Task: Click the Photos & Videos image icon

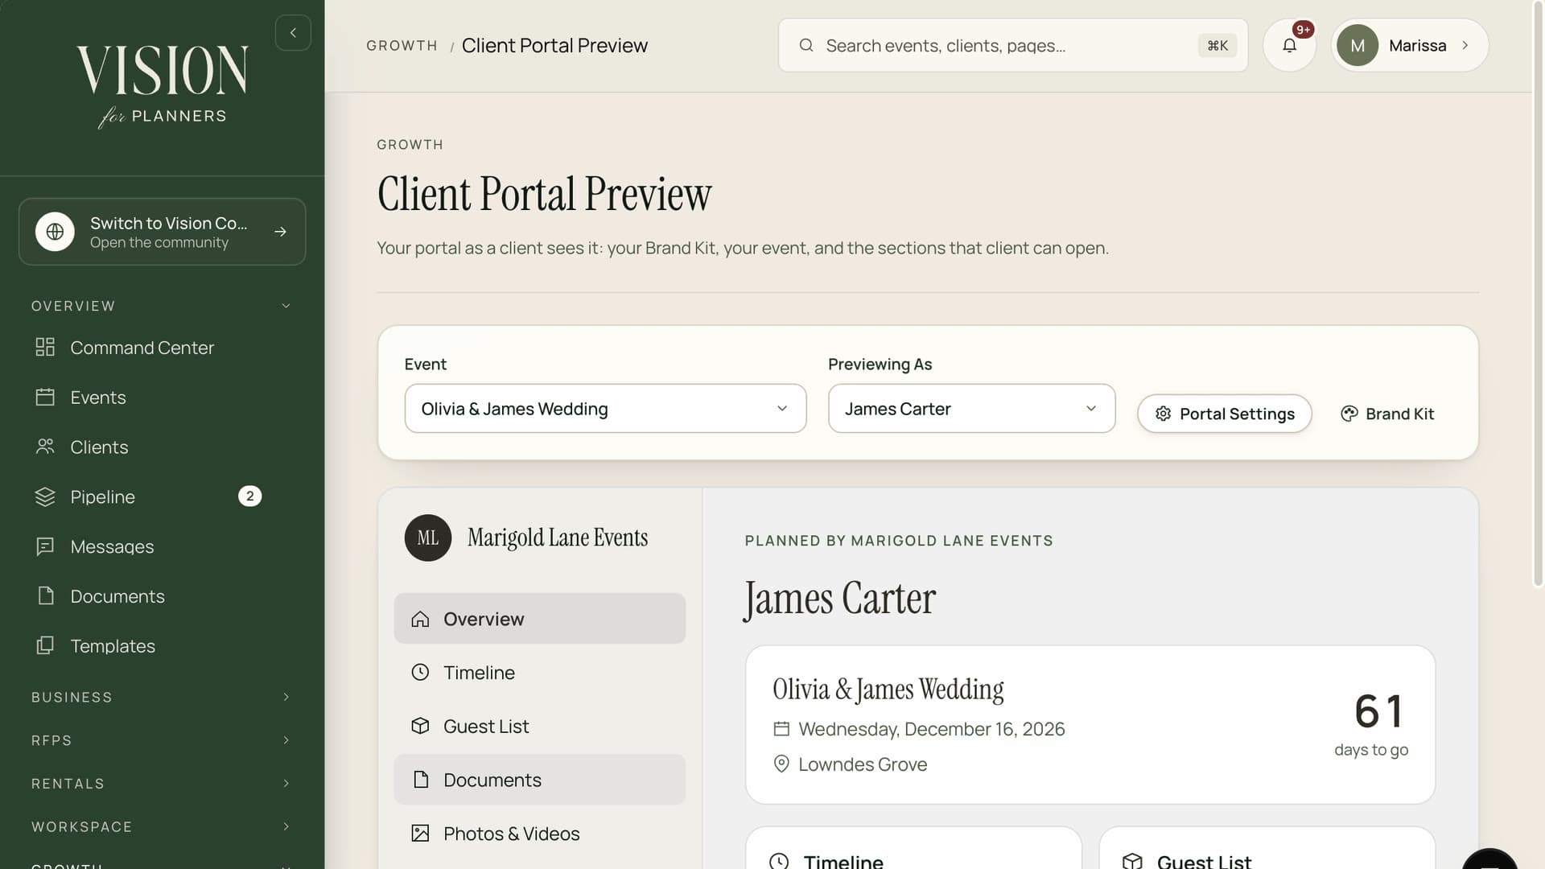Action: [x=420, y=834]
